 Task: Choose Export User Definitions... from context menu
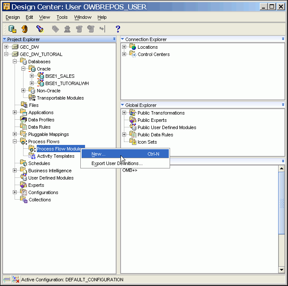[125, 163]
